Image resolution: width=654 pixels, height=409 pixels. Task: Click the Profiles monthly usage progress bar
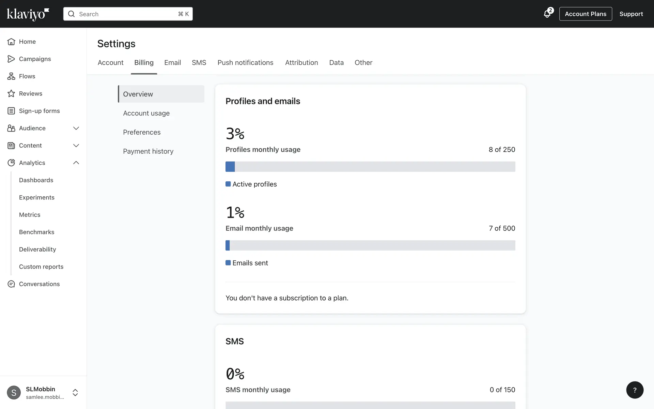[x=370, y=167]
